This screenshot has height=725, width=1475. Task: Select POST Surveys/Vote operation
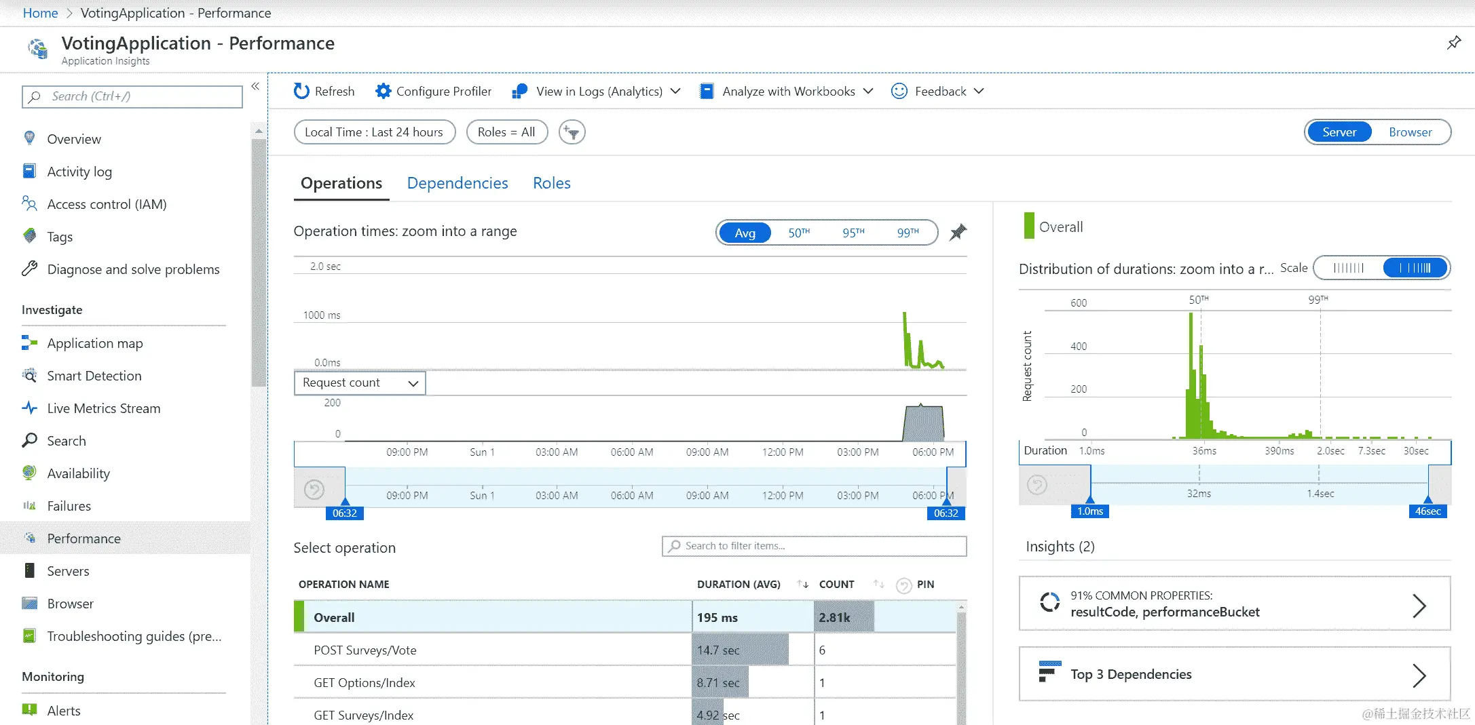tap(624, 650)
